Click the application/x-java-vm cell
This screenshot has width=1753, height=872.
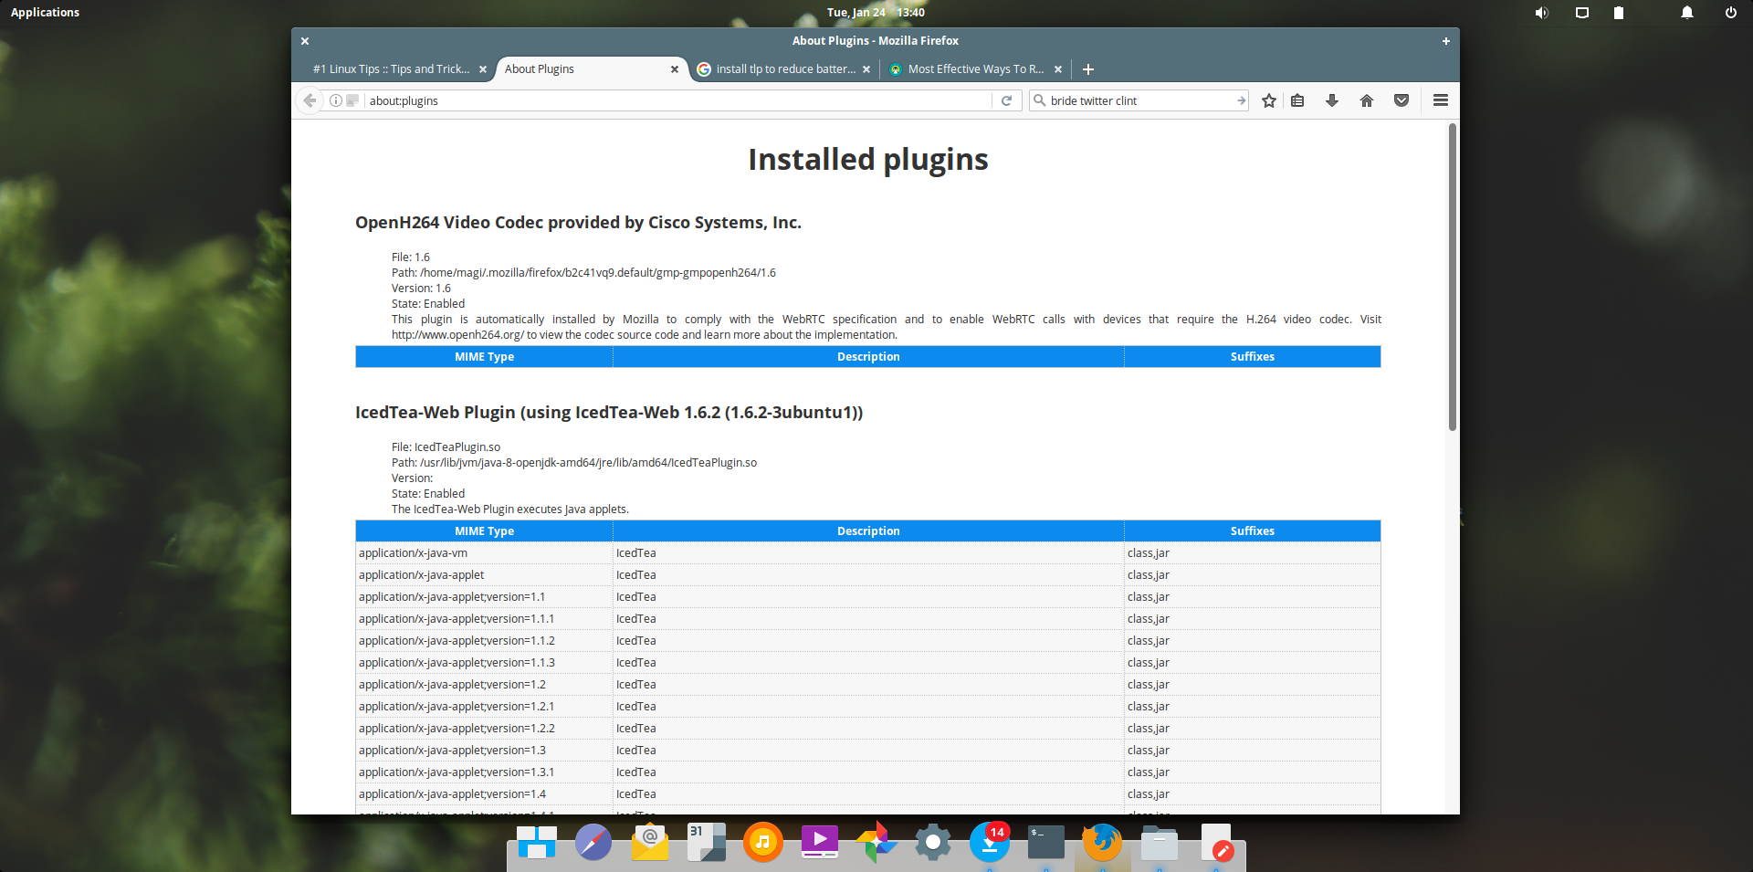point(484,553)
